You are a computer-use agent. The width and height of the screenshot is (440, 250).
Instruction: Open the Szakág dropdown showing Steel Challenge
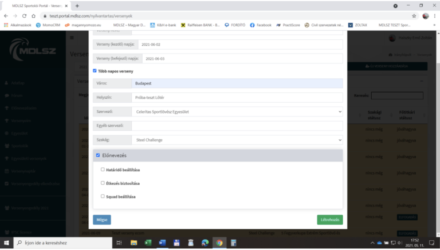237,139
